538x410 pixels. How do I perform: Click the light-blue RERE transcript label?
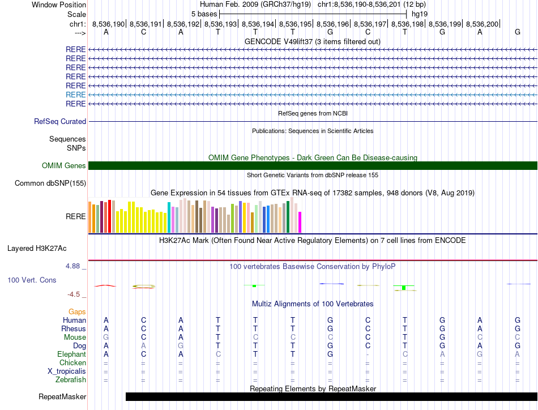pos(75,95)
